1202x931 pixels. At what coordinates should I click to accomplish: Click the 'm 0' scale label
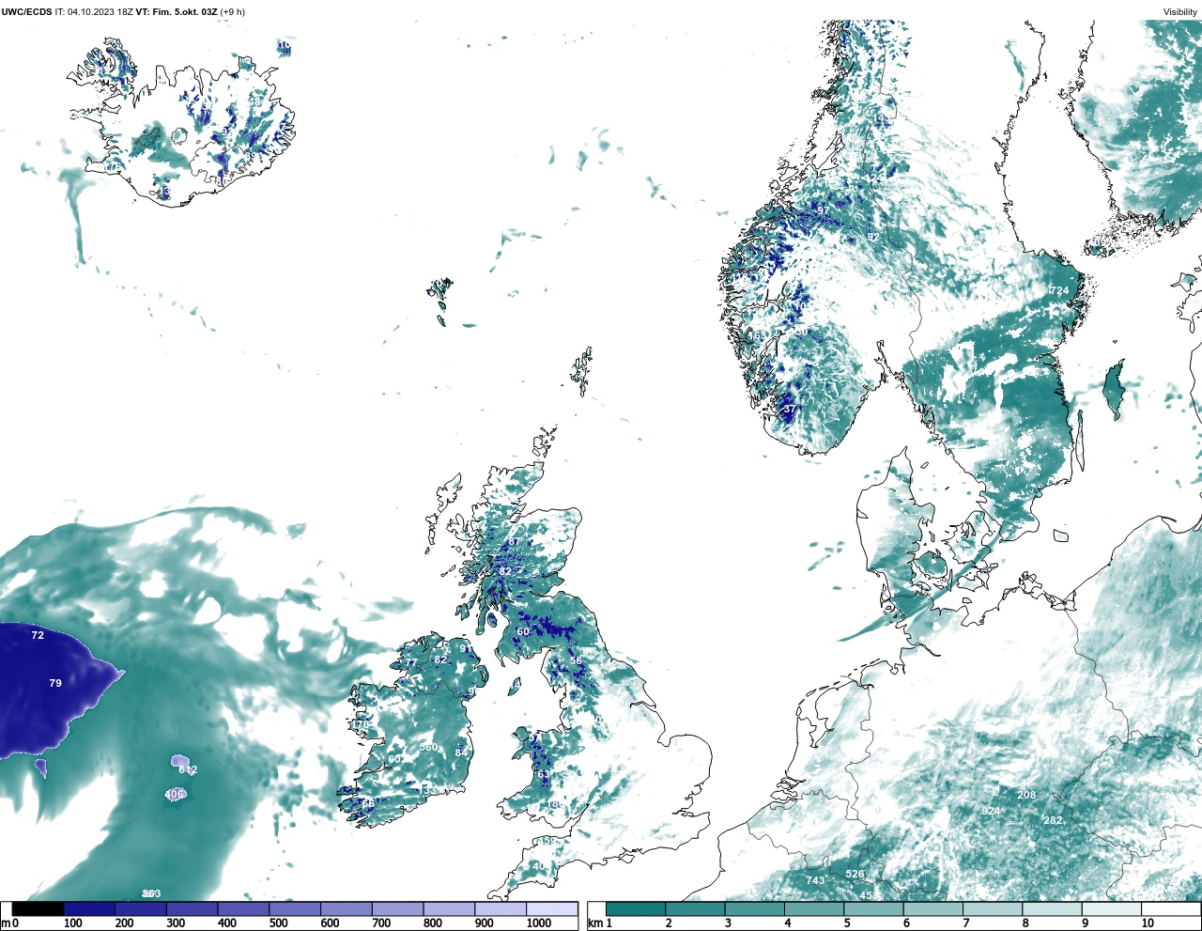9,923
